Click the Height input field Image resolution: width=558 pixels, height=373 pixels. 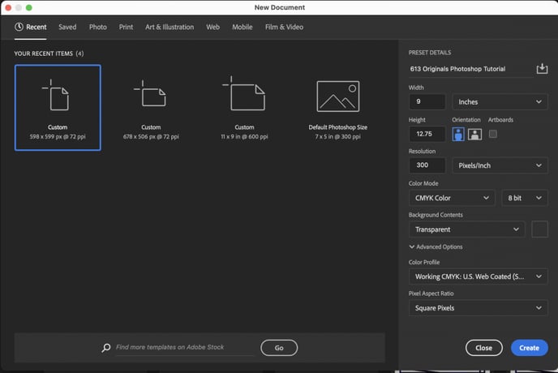click(x=427, y=134)
